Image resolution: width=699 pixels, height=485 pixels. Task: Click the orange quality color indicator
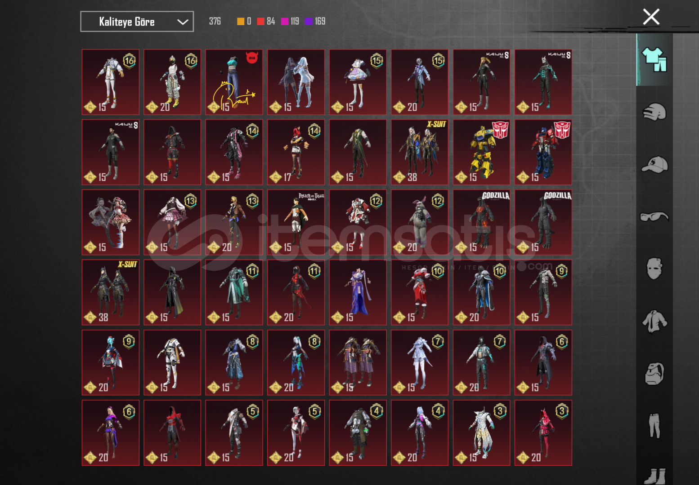pos(241,21)
